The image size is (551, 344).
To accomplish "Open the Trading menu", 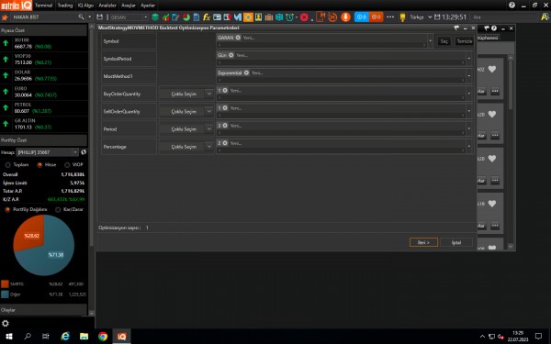I will 65,6.
